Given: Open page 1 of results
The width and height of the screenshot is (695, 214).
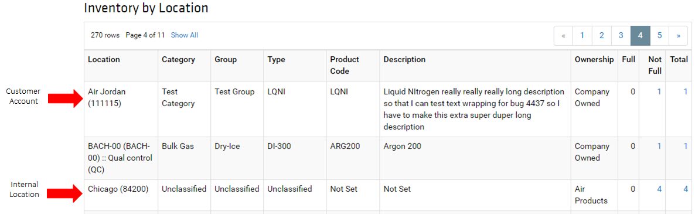Looking at the screenshot, I should pos(582,36).
